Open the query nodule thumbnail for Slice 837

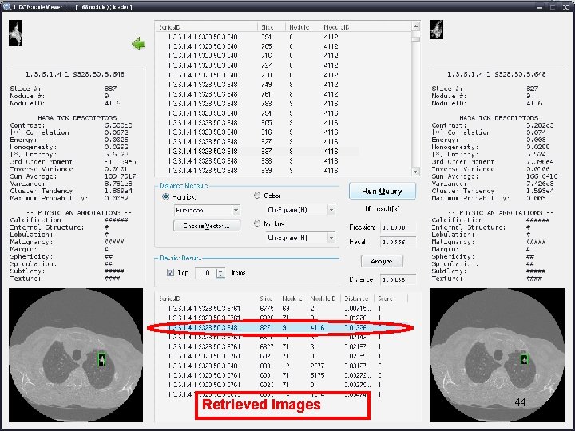(15, 33)
